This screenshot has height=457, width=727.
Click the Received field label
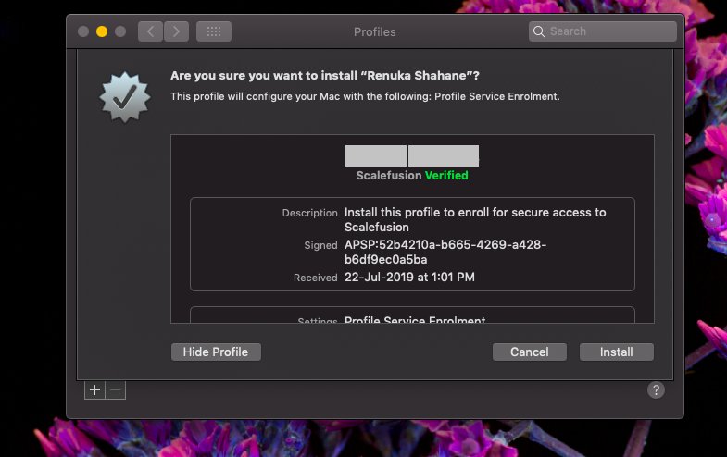(x=315, y=278)
